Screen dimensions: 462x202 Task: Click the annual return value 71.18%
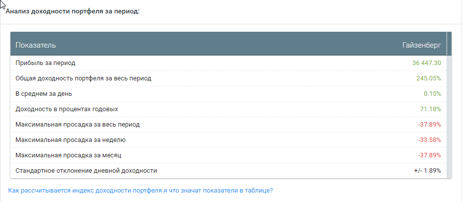(x=431, y=109)
